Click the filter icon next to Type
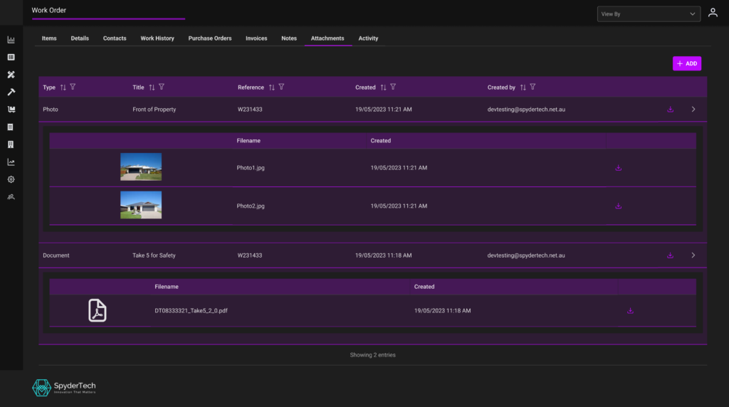729x407 pixels. [73, 87]
